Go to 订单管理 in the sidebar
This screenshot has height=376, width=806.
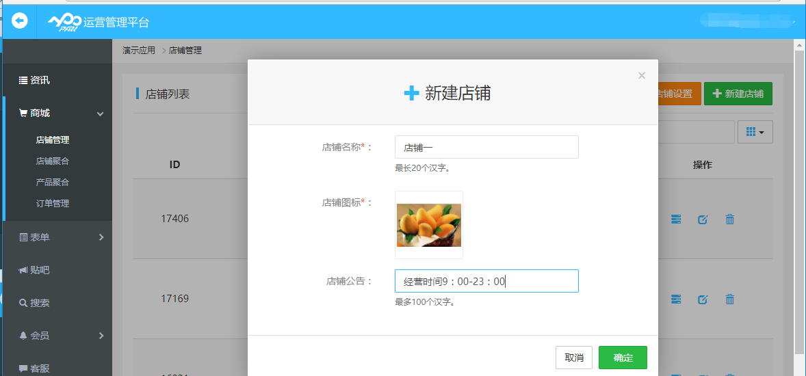(x=53, y=204)
